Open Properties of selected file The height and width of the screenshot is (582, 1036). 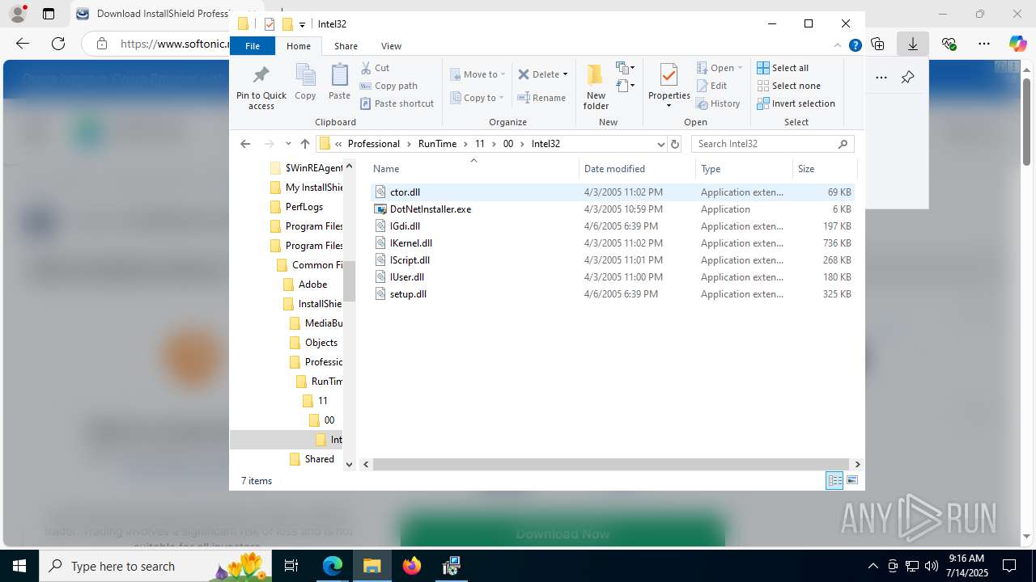669,85
